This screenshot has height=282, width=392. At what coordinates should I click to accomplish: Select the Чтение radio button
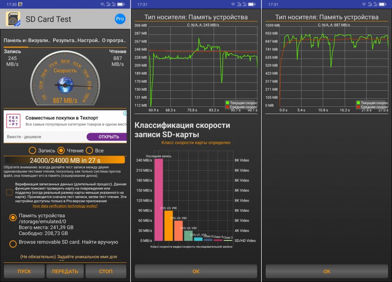coord(61,151)
